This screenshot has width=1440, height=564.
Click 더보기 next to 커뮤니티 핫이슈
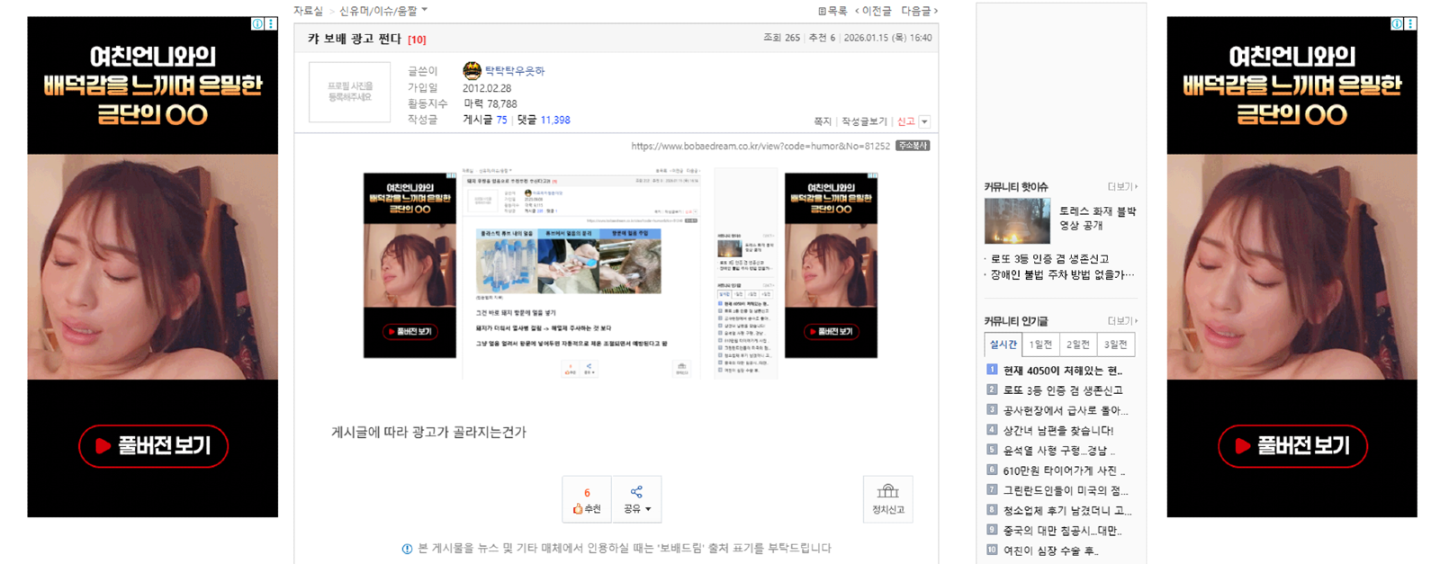click(1121, 187)
